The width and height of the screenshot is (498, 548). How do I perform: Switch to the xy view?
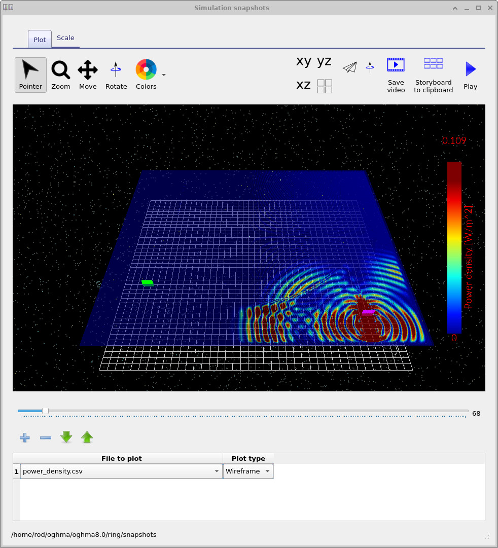click(x=303, y=62)
